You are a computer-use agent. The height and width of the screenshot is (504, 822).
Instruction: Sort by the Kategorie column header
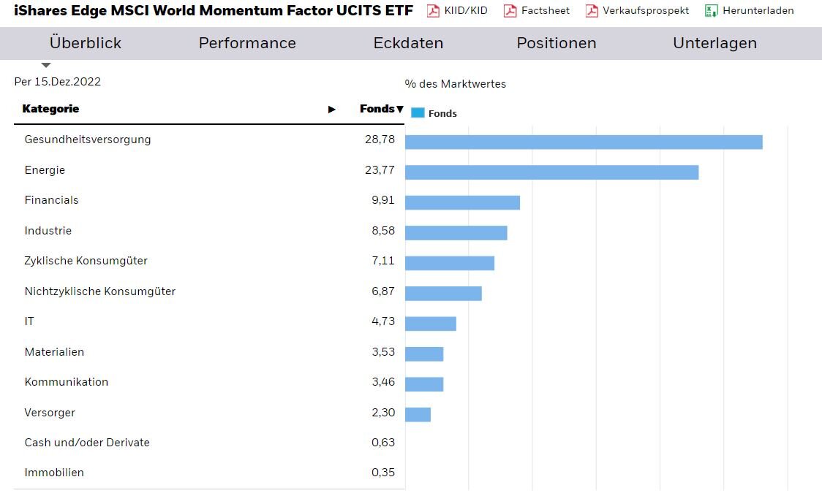coord(51,109)
